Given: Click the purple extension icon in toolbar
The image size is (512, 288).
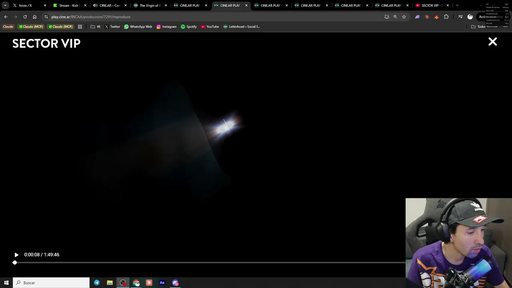Looking at the screenshot, I should coord(417,17).
